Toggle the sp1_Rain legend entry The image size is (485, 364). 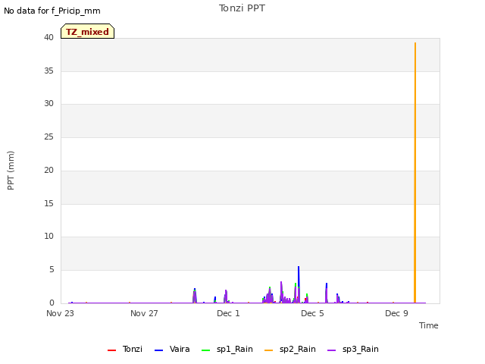tap(227, 349)
